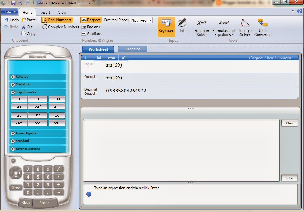304x212 pixels.
Task: Switch to the Insert ribbon tab
Action: [45, 12]
